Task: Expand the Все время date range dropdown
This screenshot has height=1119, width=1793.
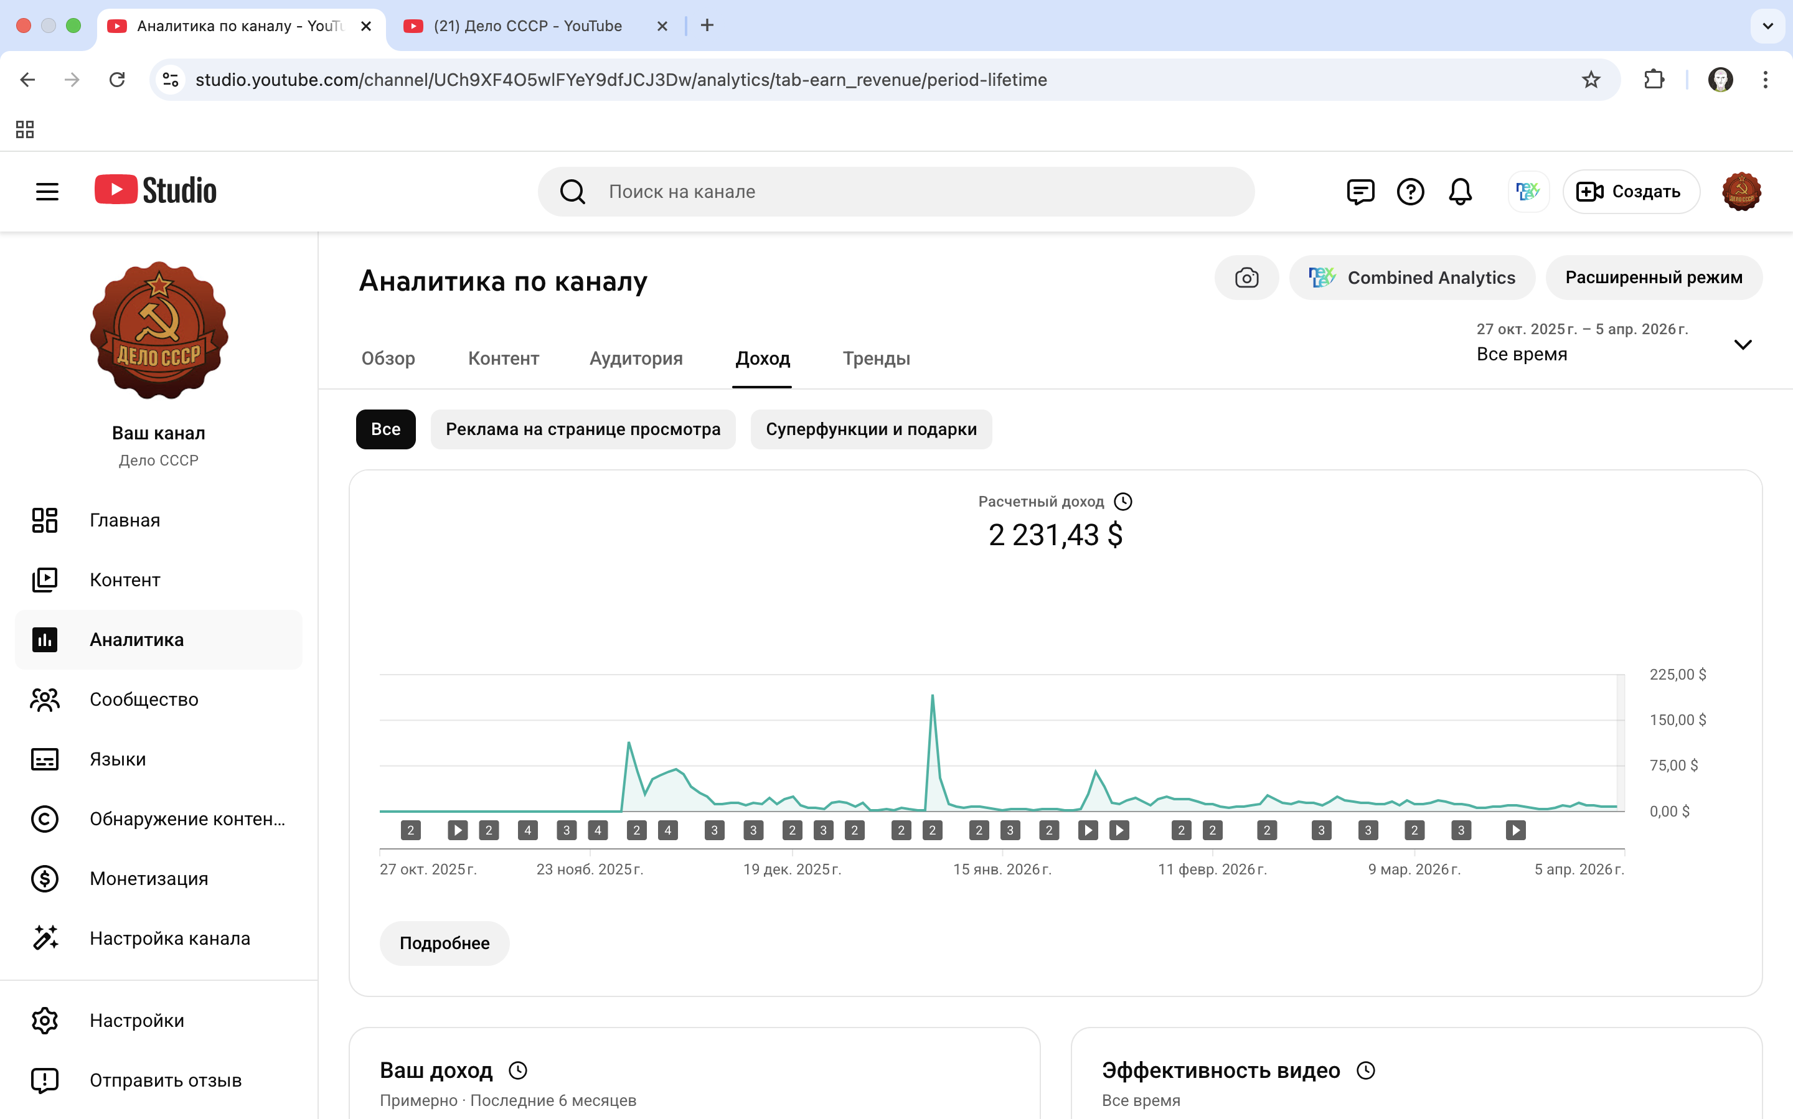Action: (1743, 344)
